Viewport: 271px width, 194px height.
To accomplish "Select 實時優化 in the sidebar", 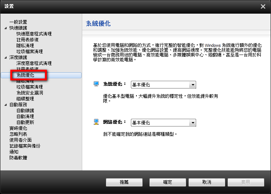I will [x=18, y=128].
